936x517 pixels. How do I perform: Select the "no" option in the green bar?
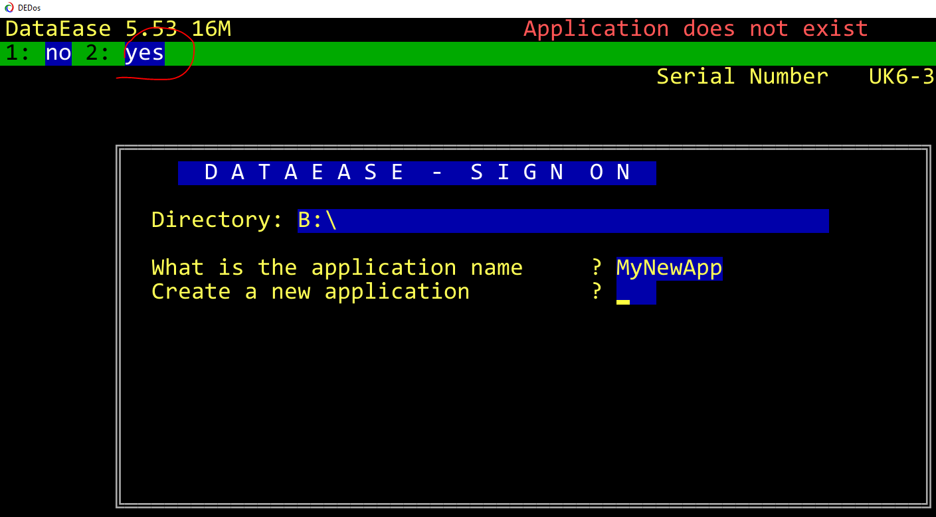[x=58, y=53]
